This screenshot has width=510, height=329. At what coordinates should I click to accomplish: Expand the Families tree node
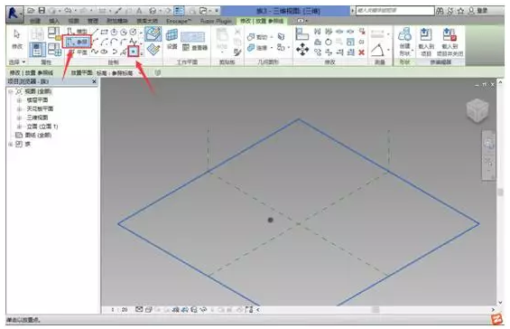pos(11,144)
